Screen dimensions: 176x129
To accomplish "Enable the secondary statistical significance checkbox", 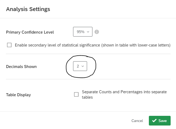I will point(9,45).
